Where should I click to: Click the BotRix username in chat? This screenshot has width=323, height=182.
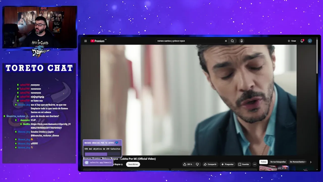[x=26, y=124]
